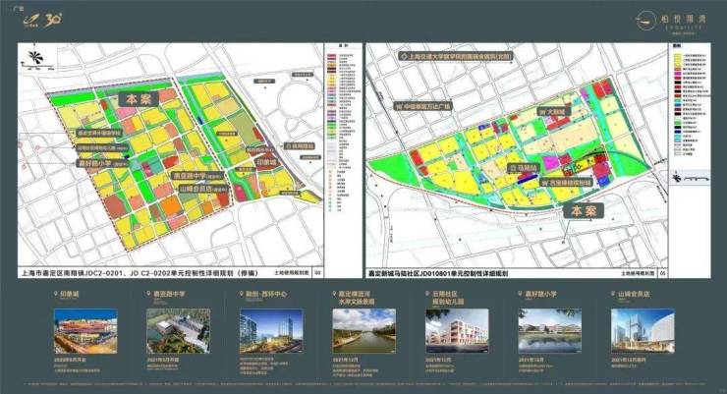Click the 印象城 label on left map

266,163
